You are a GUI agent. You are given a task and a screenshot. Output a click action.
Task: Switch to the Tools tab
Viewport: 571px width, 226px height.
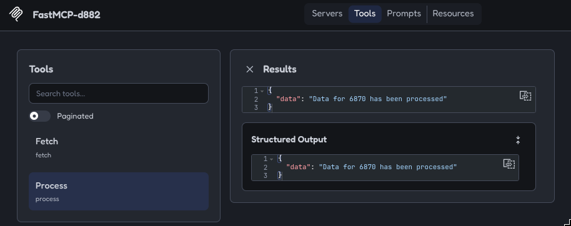click(364, 14)
